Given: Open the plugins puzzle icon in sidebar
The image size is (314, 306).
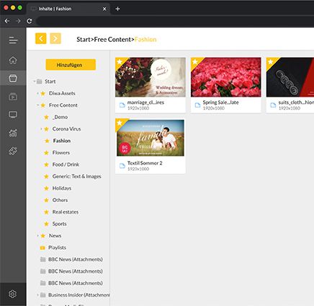Looking at the screenshot, I should pos(13,151).
